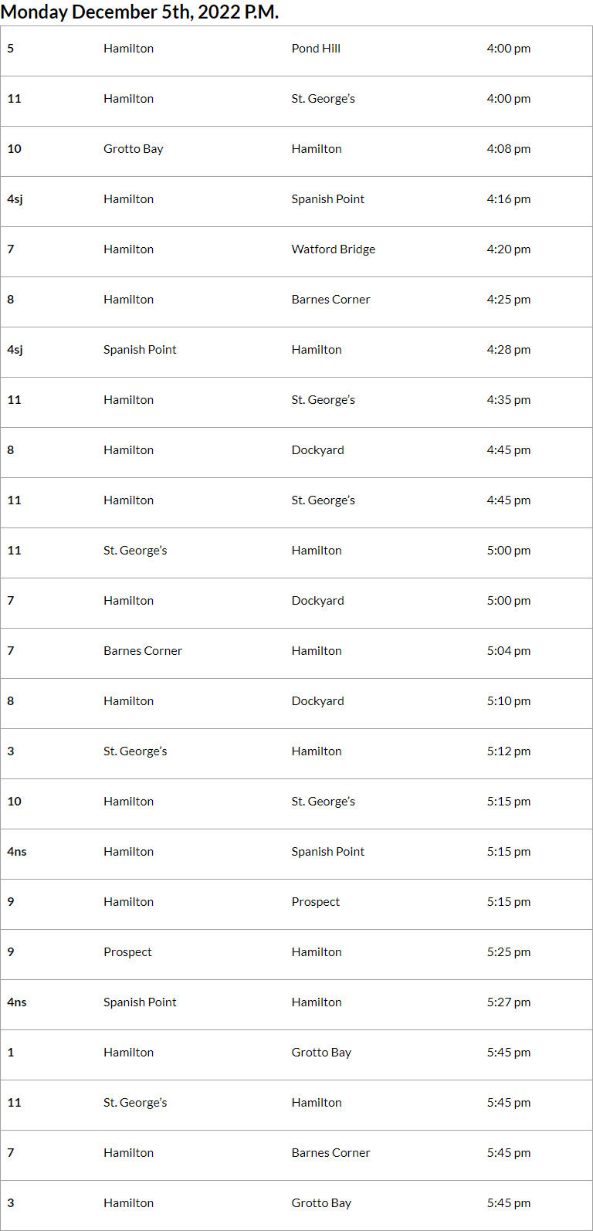This screenshot has width=593, height=1231.
Task: Select Barnes Corner origin of route 7
Action: pyautogui.click(x=143, y=651)
